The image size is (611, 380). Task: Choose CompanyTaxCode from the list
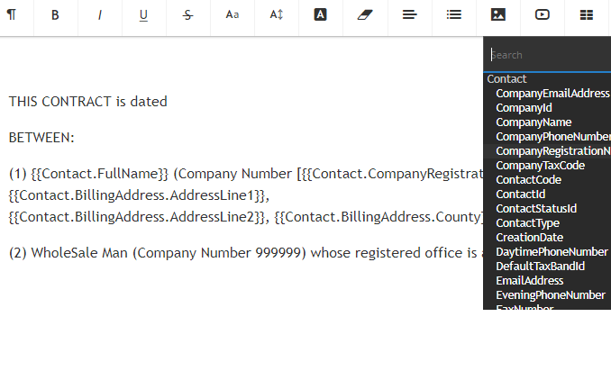point(540,166)
